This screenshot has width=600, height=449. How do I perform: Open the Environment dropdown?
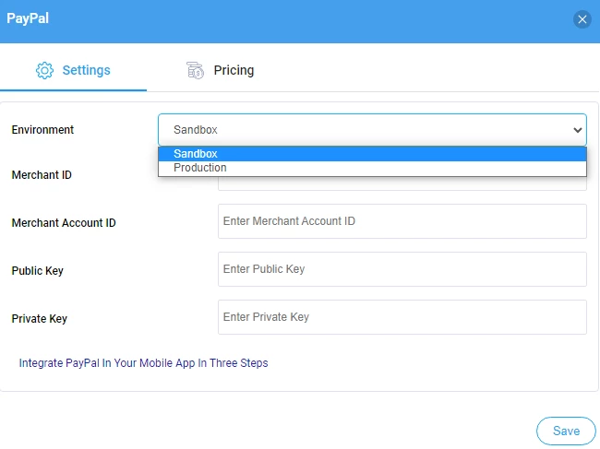pyautogui.click(x=372, y=130)
